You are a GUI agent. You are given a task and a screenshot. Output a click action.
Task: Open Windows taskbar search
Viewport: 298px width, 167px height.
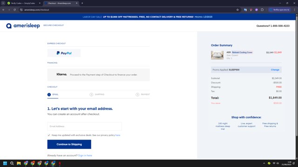12,163
